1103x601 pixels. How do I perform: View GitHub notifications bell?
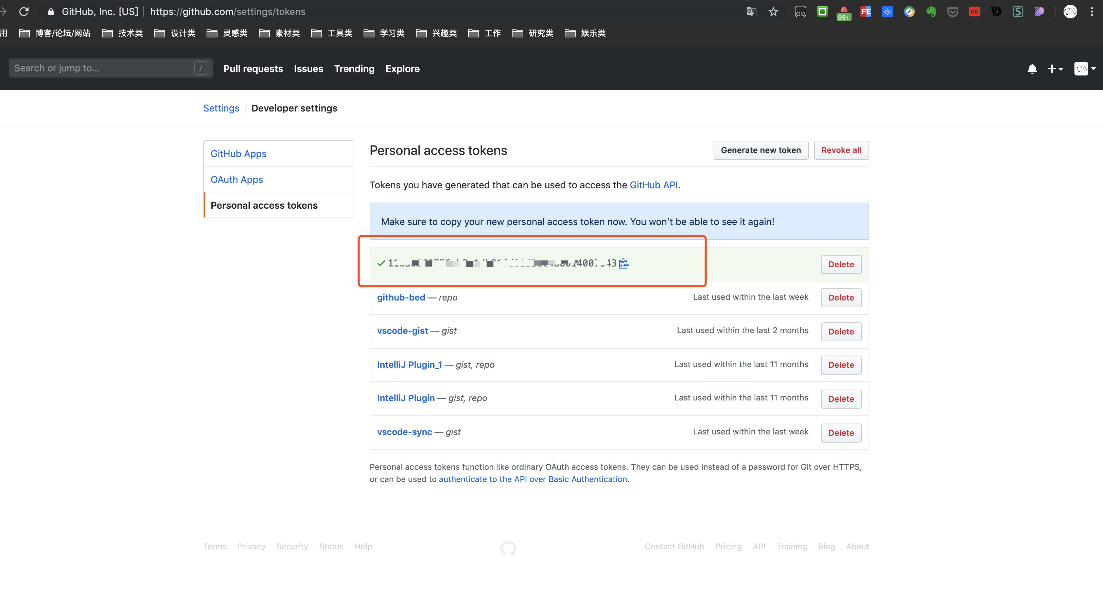point(1032,69)
